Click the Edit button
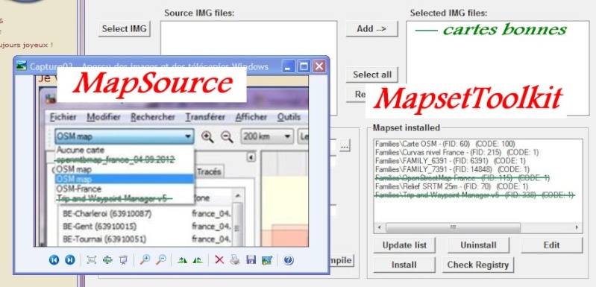The image size is (596, 287). point(551,245)
